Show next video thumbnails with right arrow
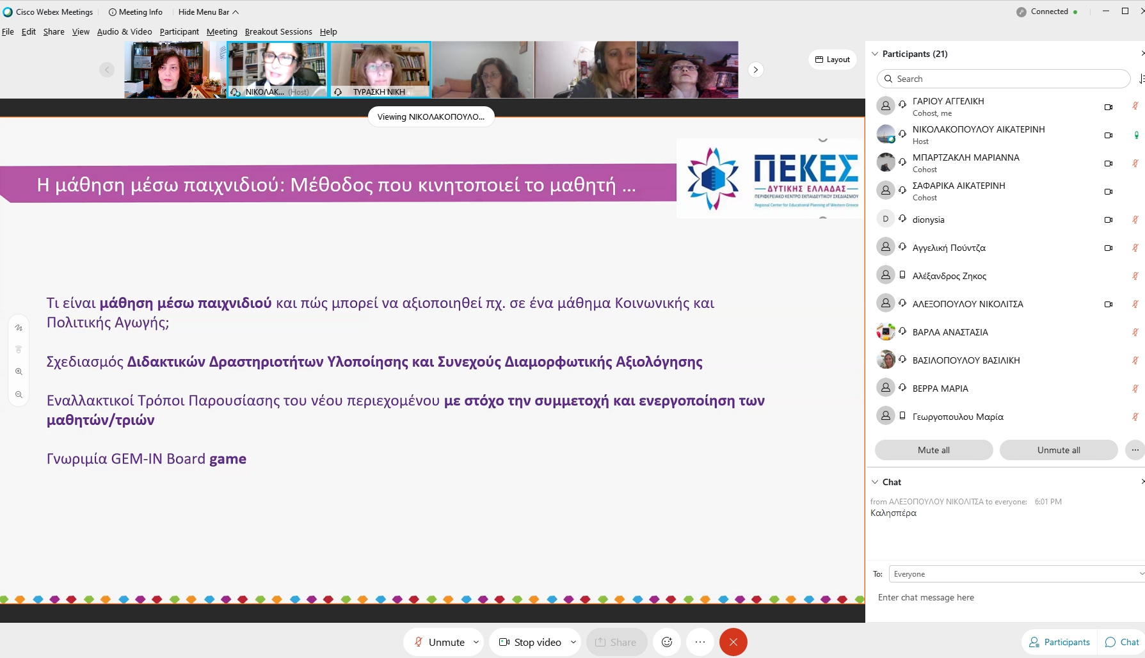The height and width of the screenshot is (658, 1145). [755, 70]
